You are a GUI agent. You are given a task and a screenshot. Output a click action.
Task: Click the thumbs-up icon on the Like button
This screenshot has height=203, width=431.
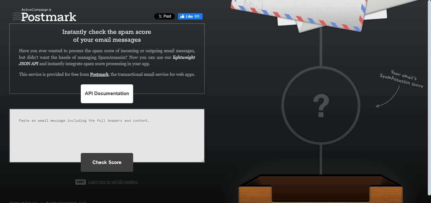tap(183, 16)
